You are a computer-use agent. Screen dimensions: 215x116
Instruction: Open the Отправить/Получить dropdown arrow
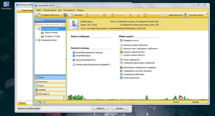62,15
